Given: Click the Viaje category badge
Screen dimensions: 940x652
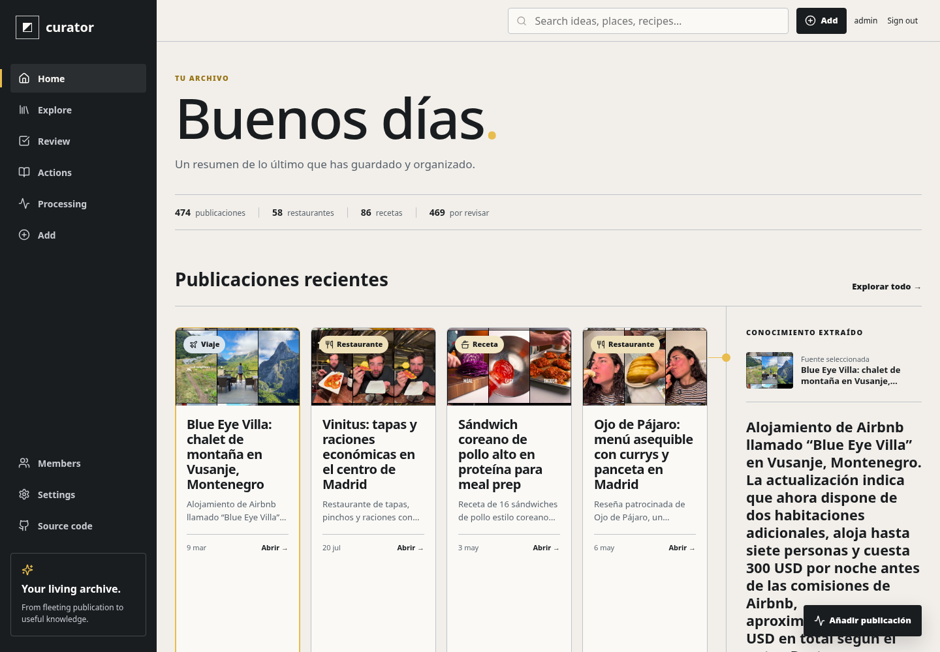Looking at the screenshot, I should point(204,344).
